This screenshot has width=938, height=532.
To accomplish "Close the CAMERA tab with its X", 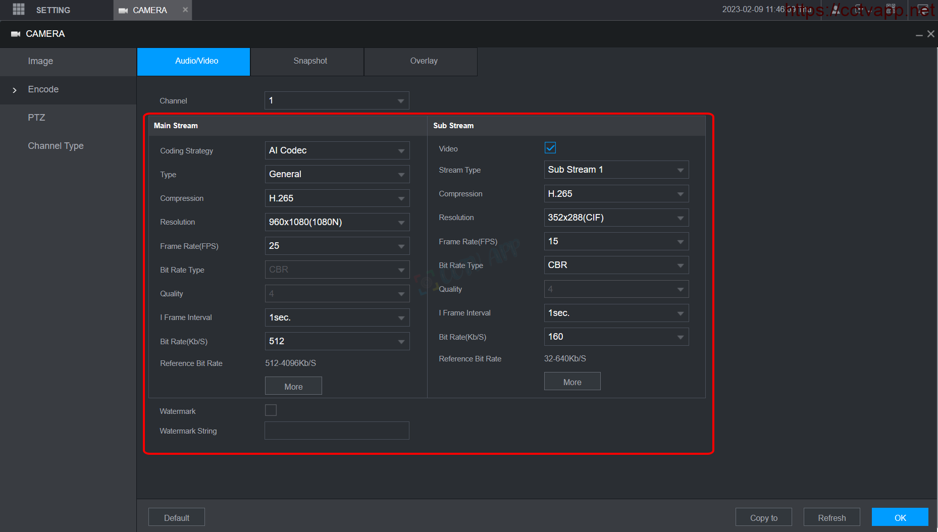I will pos(185,10).
